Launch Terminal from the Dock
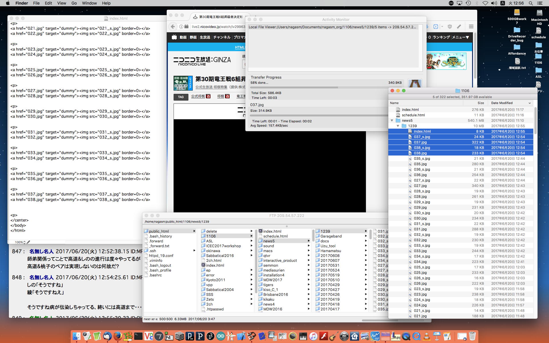This screenshot has height=343, width=549. (138, 336)
